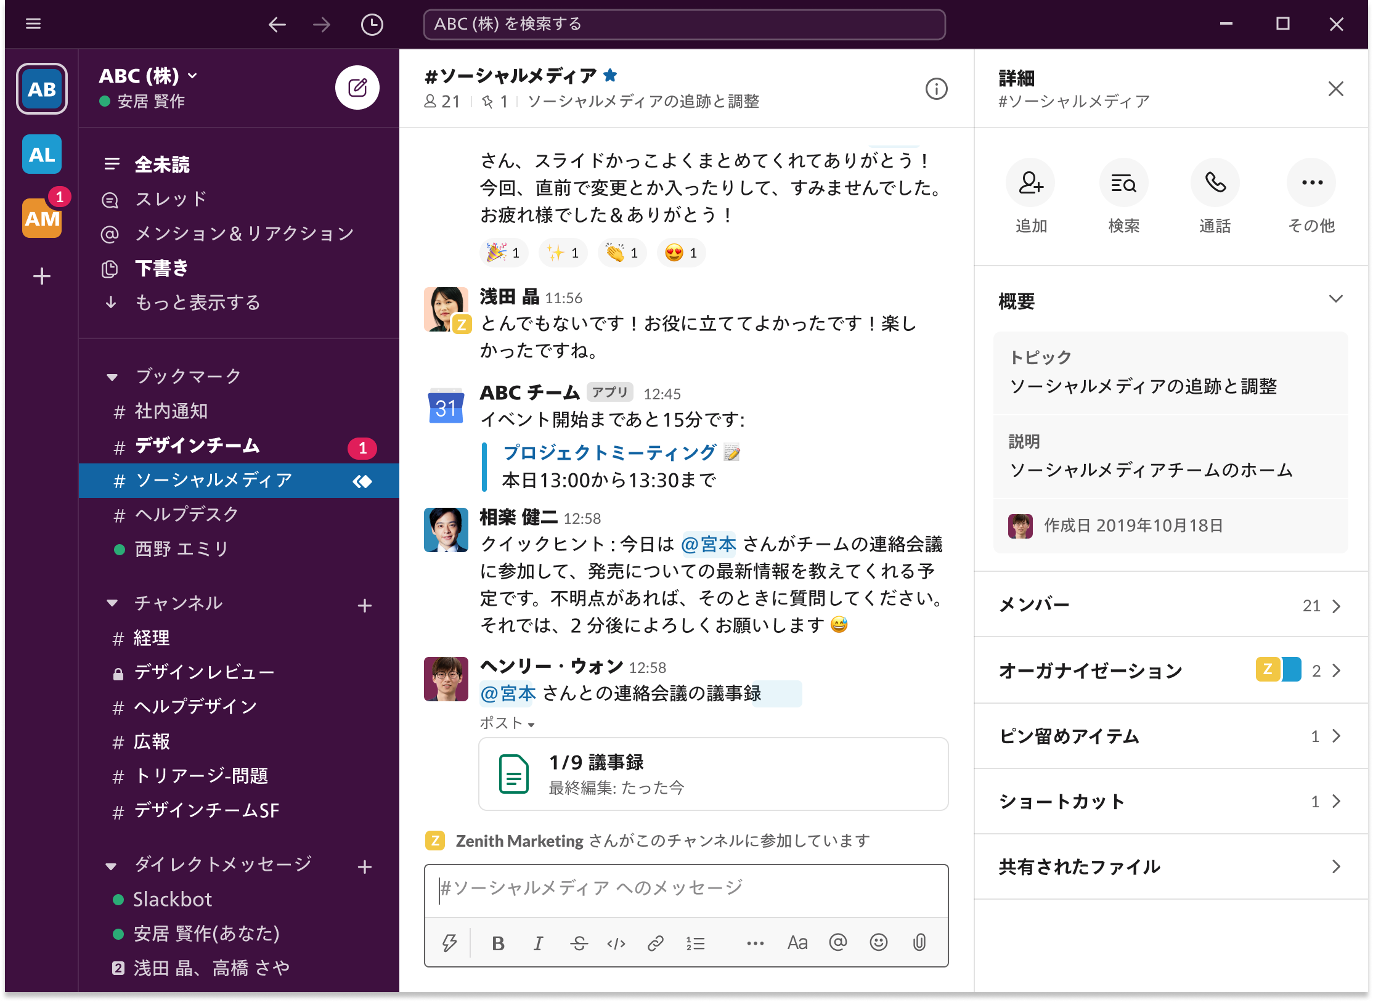Add a workspace with the plus icon
Image resolution: width=1373 pixels, height=1002 pixels.
pyautogui.click(x=42, y=275)
